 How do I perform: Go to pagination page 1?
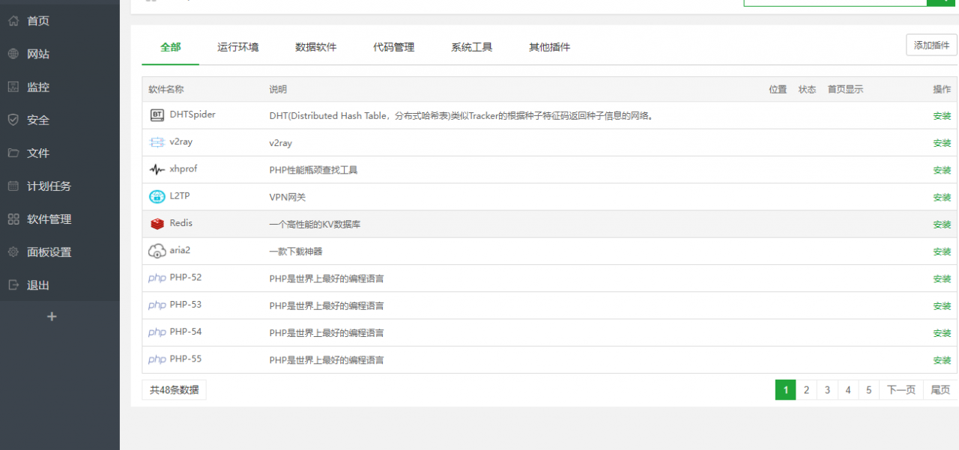785,389
